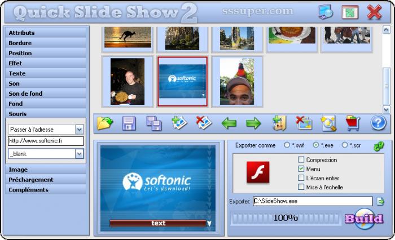This screenshot has width=395, height=240.
Task: Open the Effet panel
Action: tap(46, 63)
